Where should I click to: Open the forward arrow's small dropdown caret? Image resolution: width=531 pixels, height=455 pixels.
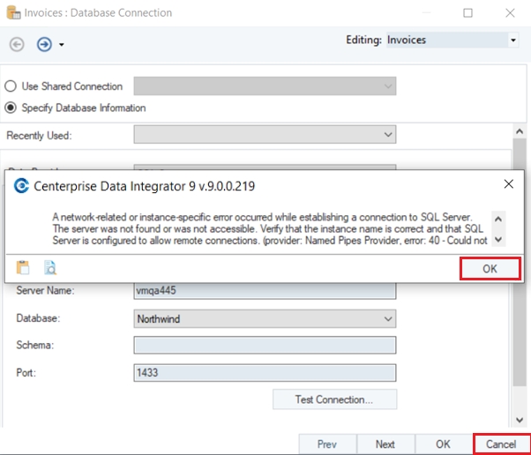pyautogui.click(x=61, y=45)
